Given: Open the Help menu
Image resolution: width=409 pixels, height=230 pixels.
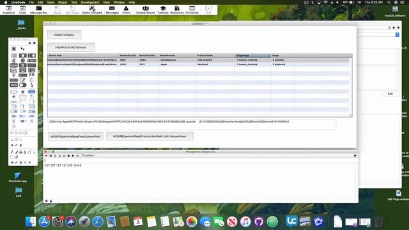Looking at the screenshot, I should click(x=132, y=3).
